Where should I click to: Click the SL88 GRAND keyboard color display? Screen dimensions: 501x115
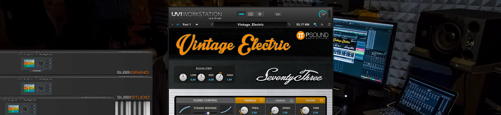29,63
